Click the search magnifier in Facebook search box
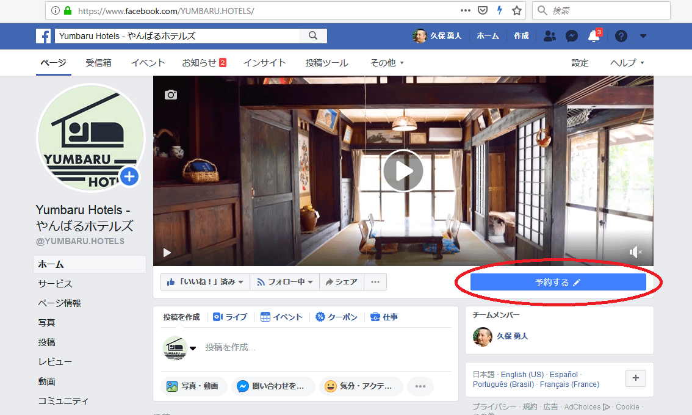 coord(313,36)
